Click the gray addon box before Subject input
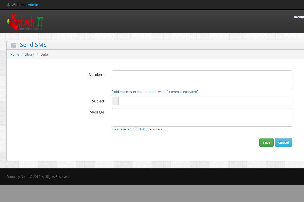The height and width of the screenshot is (202, 304). (115, 101)
